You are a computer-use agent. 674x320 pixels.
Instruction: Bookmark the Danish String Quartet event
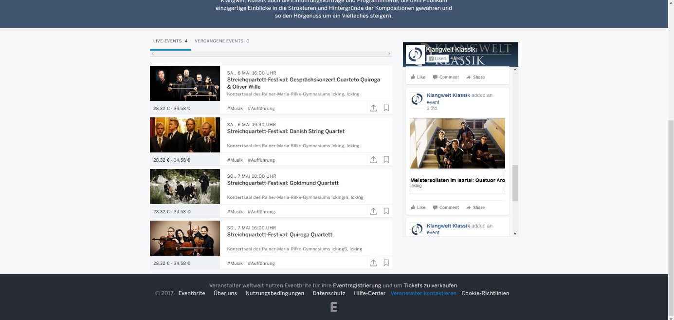click(x=386, y=160)
